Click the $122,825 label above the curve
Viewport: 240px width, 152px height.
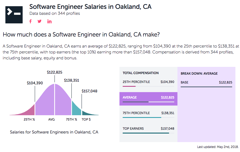(x=54, y=73)
